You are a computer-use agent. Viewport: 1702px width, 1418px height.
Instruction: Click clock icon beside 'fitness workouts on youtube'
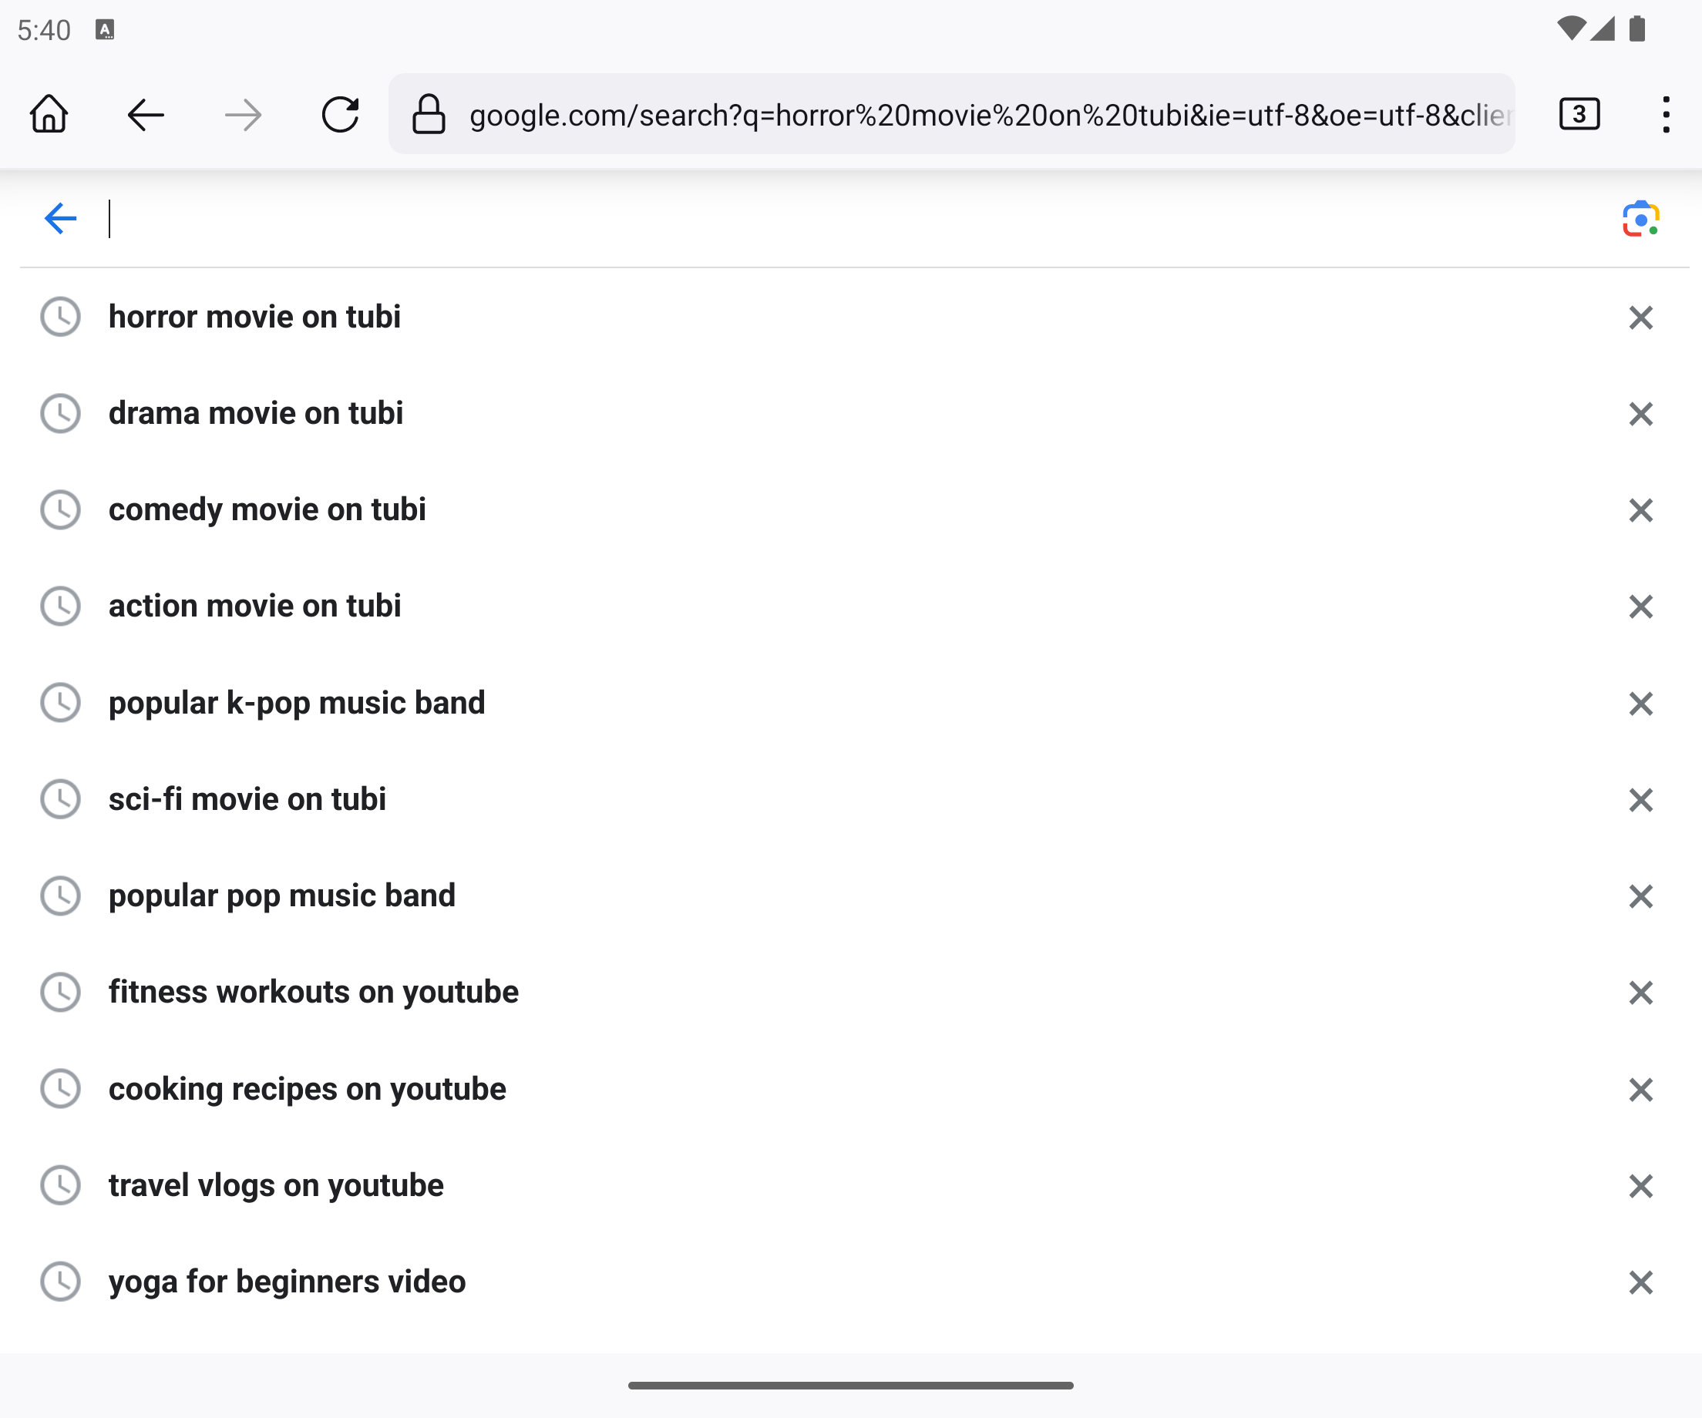click(x=61, y=992)
